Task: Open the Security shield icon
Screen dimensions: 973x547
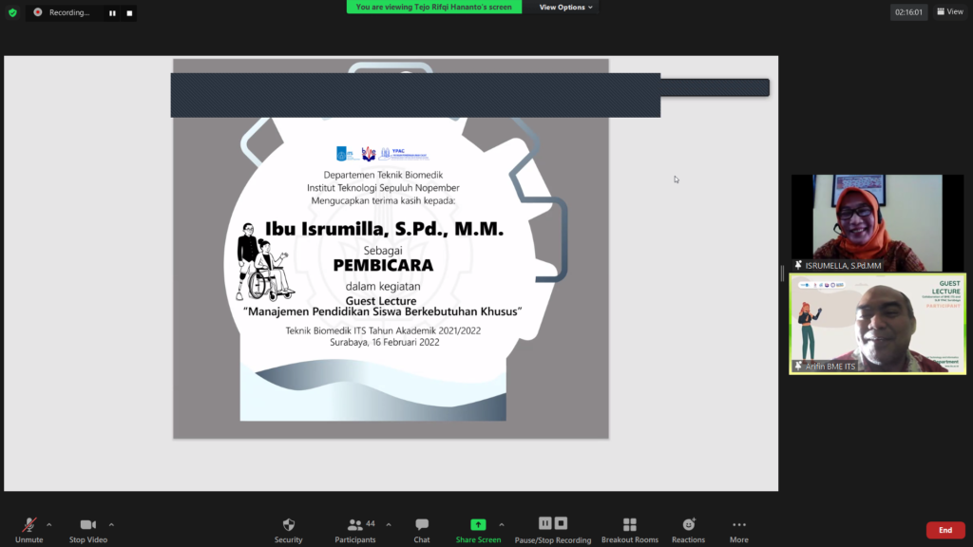Action: point(289,525)
